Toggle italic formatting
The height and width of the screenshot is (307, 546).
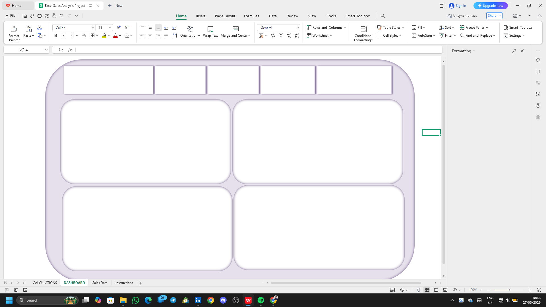[x=64, y=36]
